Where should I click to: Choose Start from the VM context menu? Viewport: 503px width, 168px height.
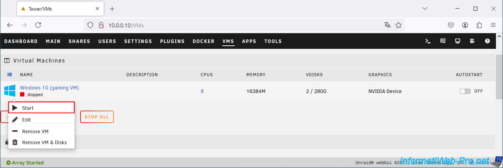pyautogui.click(x=41, y=108)
